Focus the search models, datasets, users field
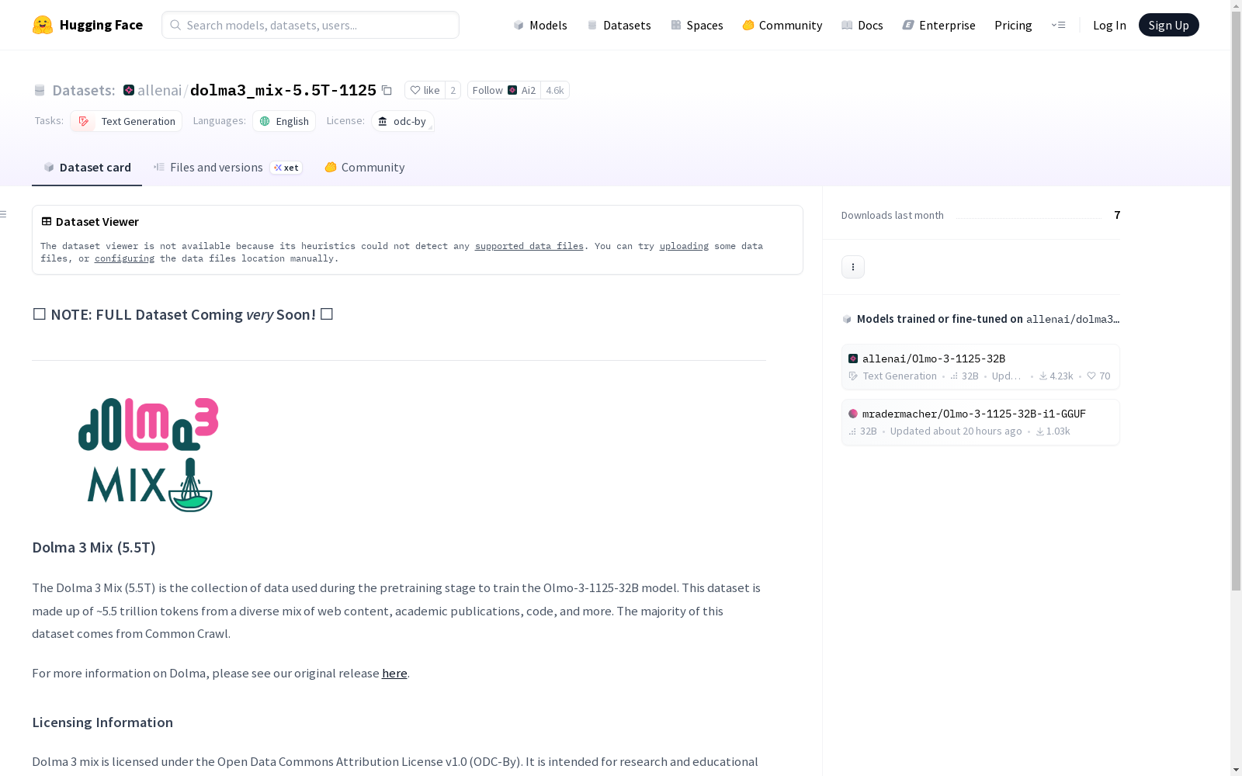The image size is (1242, 776). [x=310, y=25]
